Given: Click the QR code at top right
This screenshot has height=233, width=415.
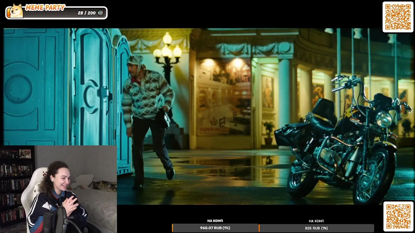Looking at the screenshot, I should 398,17.
